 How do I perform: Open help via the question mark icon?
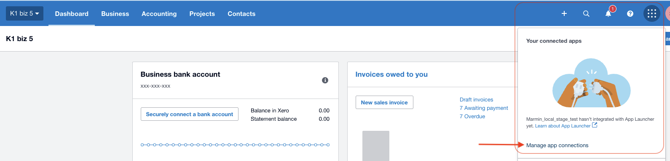click(630, 13)
